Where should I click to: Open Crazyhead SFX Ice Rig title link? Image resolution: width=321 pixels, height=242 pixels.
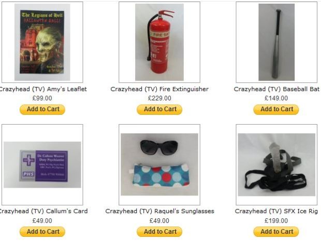[x=276, y=211]
